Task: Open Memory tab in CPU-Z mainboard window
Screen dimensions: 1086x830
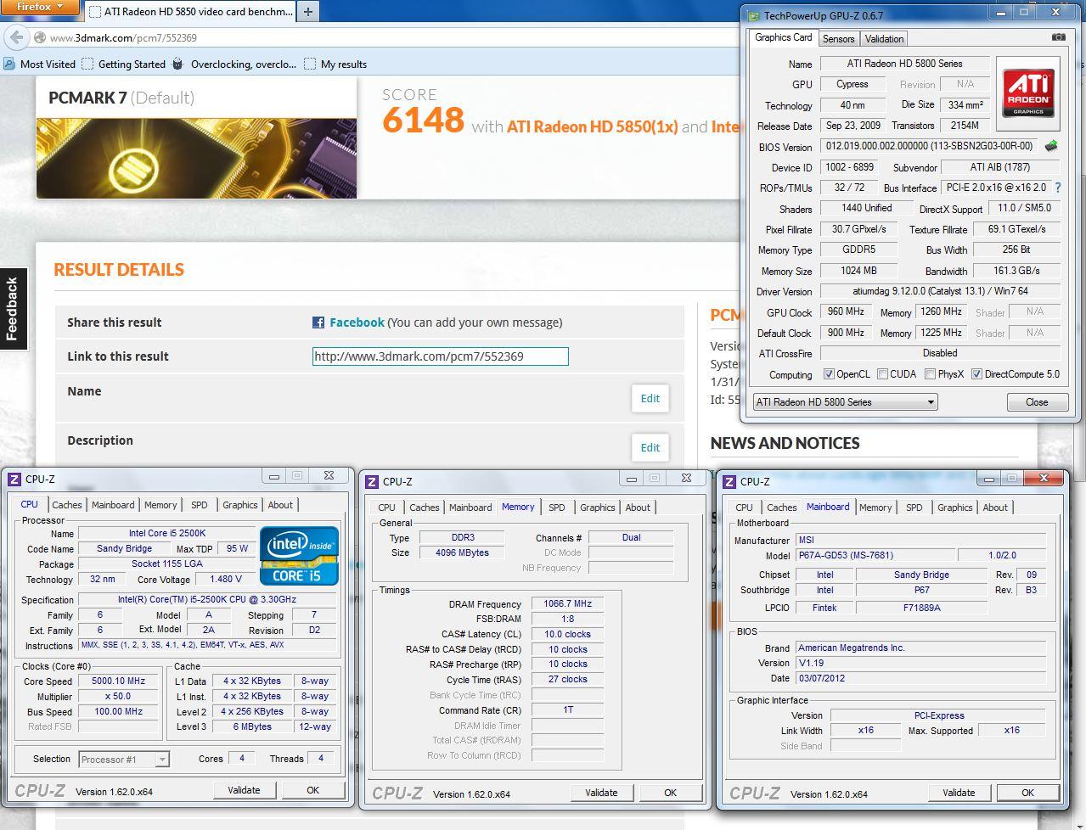Action: pos(875,508)
